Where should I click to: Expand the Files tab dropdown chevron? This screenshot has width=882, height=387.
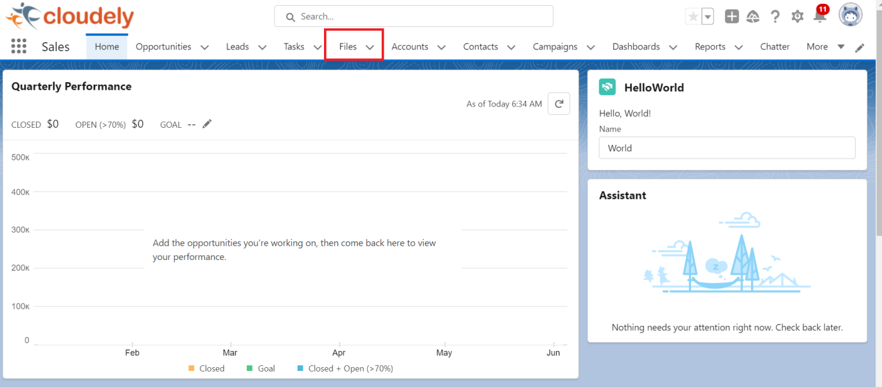(370, 47)
